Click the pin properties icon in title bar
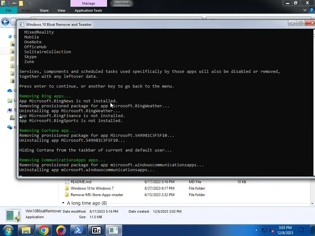The image size is (315, 236). [x=14, y=3]
